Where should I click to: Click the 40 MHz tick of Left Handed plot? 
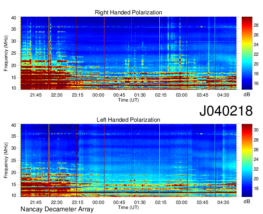(x=14, y=125)
